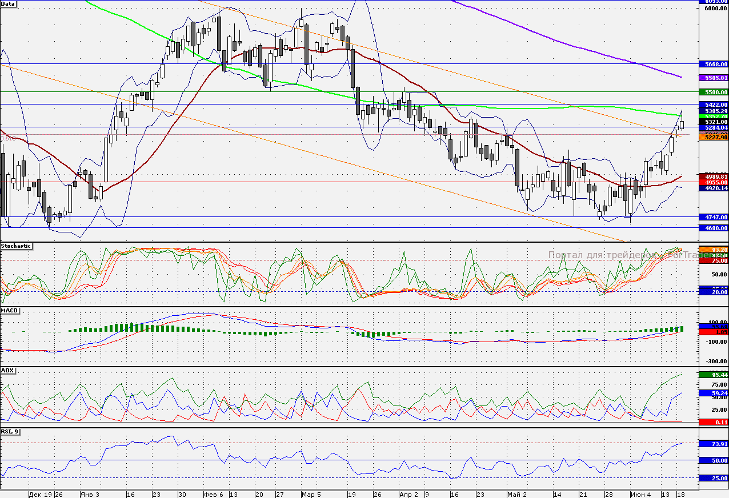The height and width of the screenshot is (498, 729).
Task: Click the 'Фев 6' date marker
Action: 213,494
